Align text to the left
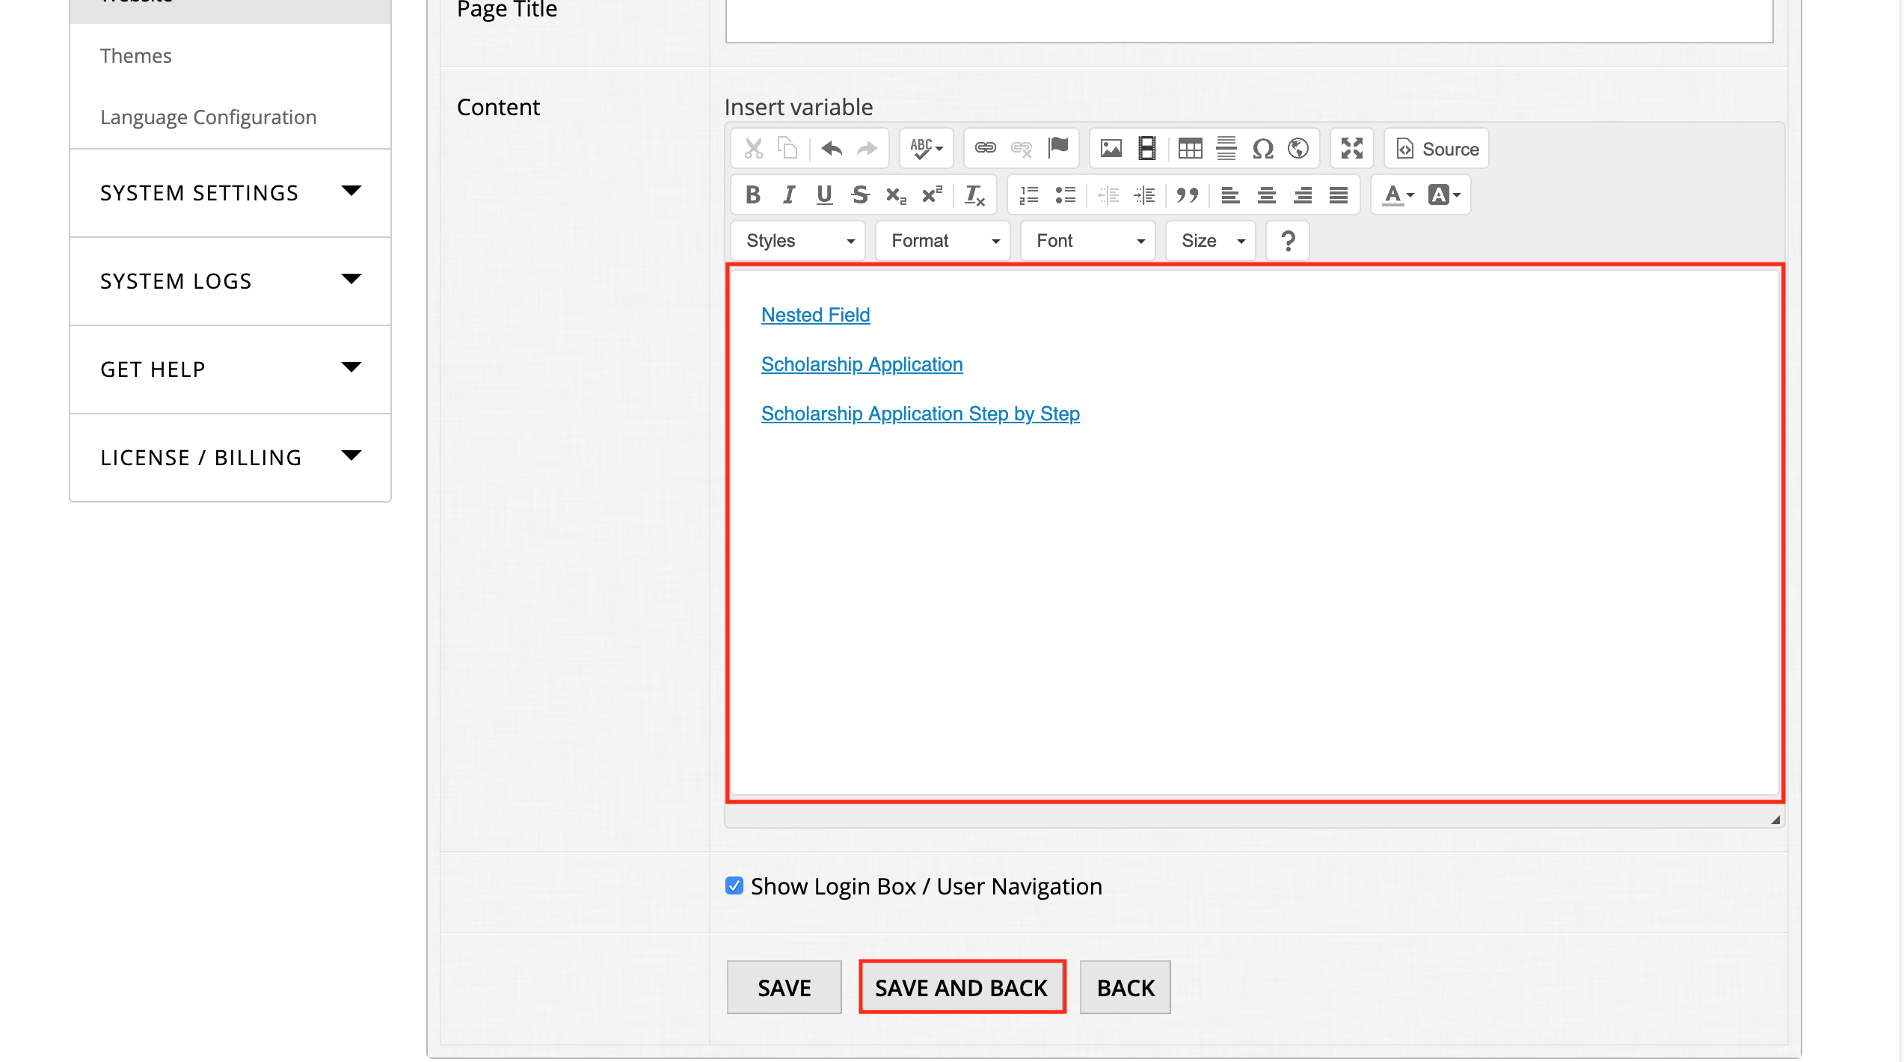The height and width of the screenshot is (1062, 1904). 1230,195
